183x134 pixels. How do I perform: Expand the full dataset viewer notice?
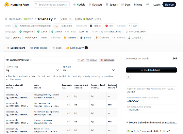[59, 78]
